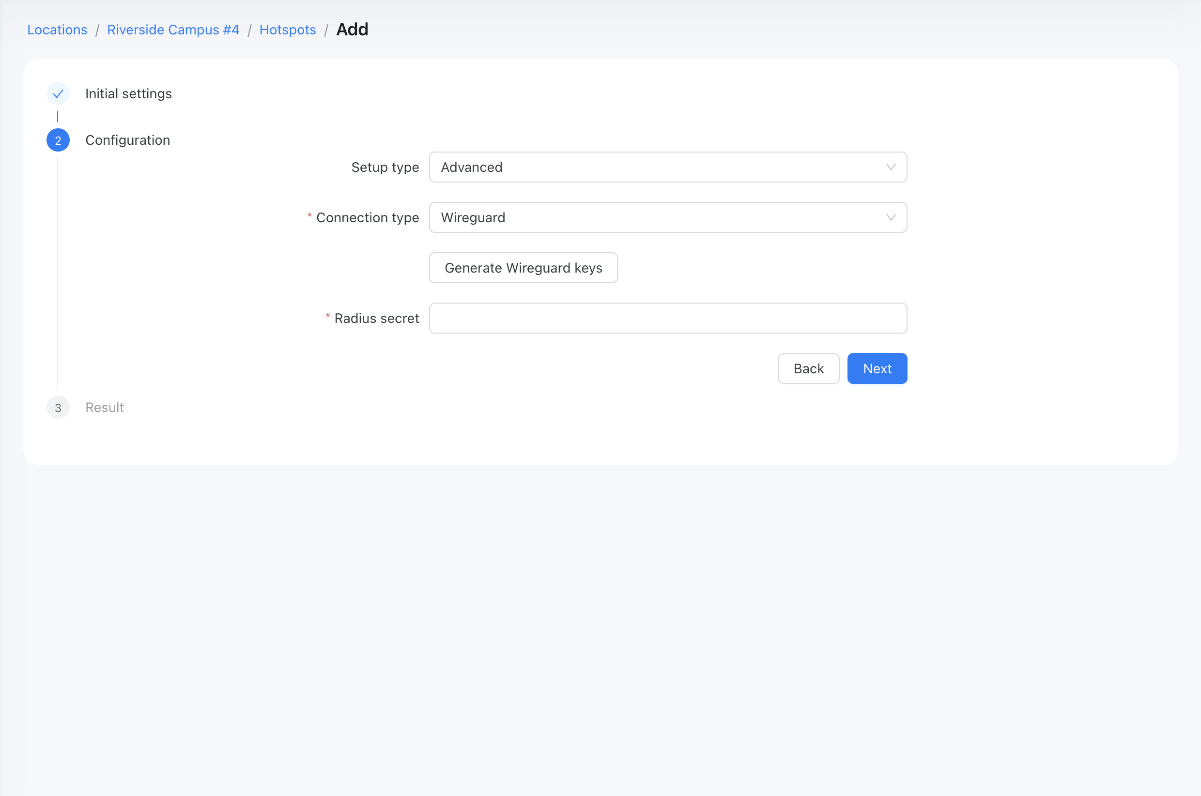Go to Riverside Campus #4 breadcrumb

(x=173, y=30)
